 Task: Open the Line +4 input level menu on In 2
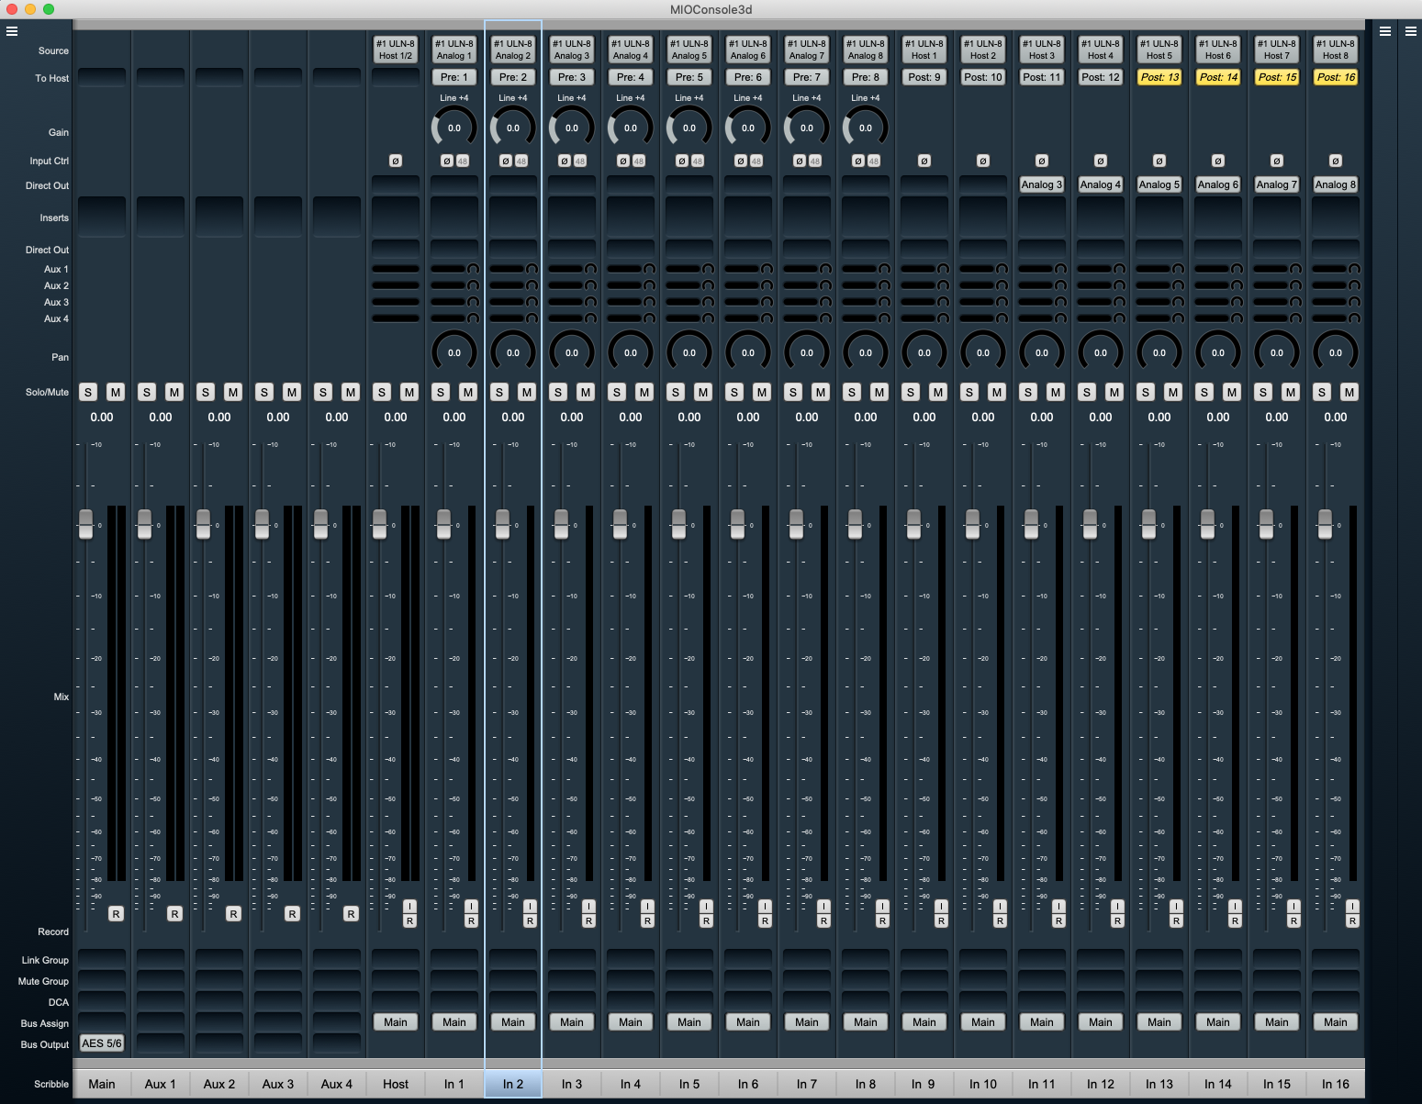[513, 97]
